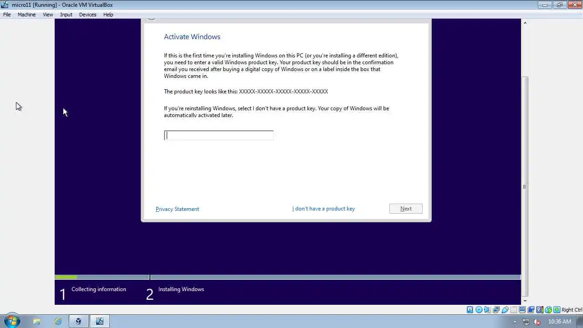The height and width of the screenshot is (328, 583).
Task: Click the keyboard capture green arrow icon
Action: tap(557, 310)
